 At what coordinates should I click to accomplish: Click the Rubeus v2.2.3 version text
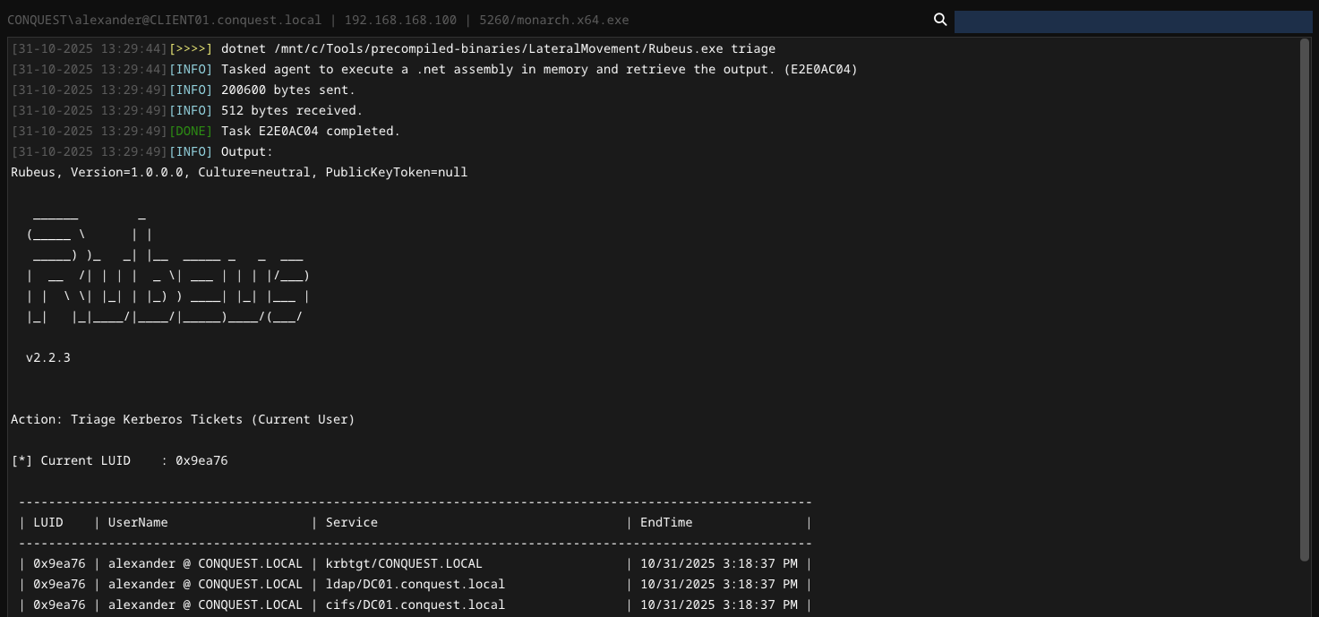47,357
